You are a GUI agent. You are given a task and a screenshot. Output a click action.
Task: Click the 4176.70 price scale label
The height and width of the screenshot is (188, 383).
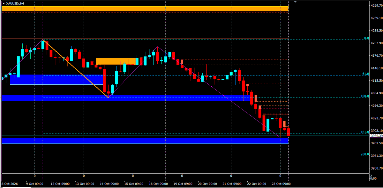[x=377, y=56]
